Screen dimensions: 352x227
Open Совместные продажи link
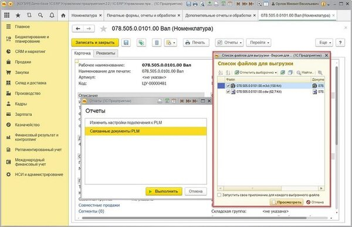(99, 205)
